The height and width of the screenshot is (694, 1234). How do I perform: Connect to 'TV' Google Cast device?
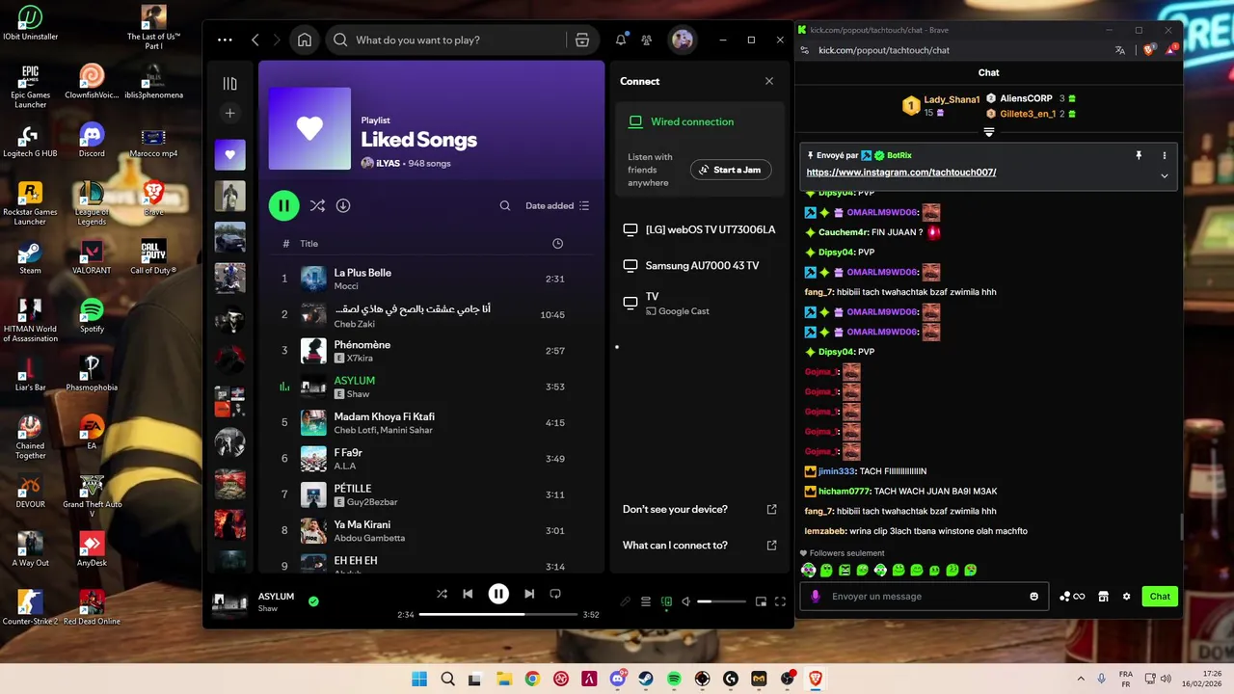[x=700, y=304]
